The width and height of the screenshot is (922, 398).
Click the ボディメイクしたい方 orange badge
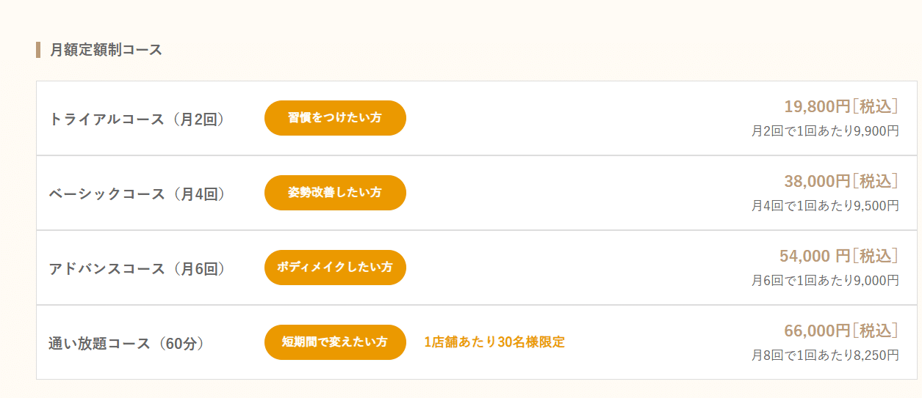[x=335, y=268]
